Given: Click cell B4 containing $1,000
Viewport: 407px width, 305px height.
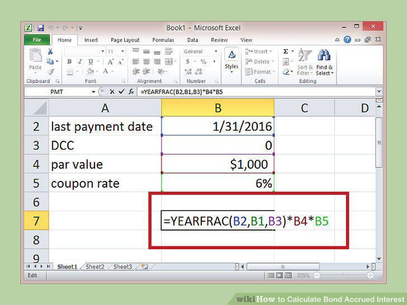Looking at the screenshot, I should [217, 164].
